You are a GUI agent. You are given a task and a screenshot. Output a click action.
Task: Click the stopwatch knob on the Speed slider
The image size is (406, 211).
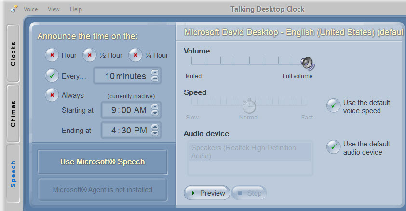click(x=249, y=106)
